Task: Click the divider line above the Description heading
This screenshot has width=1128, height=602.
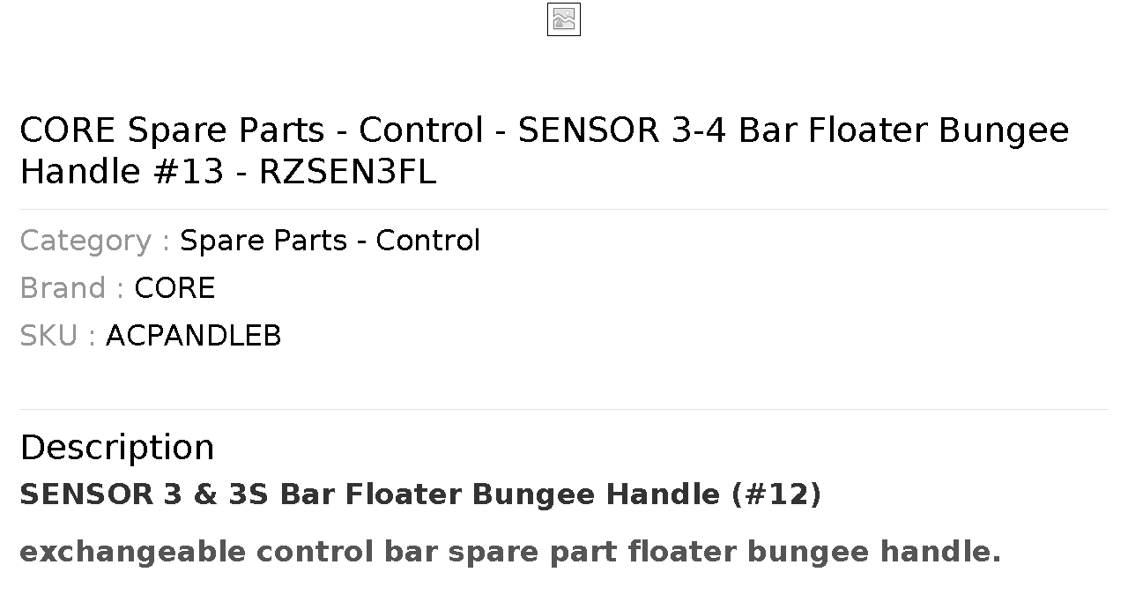Action: 564,409
